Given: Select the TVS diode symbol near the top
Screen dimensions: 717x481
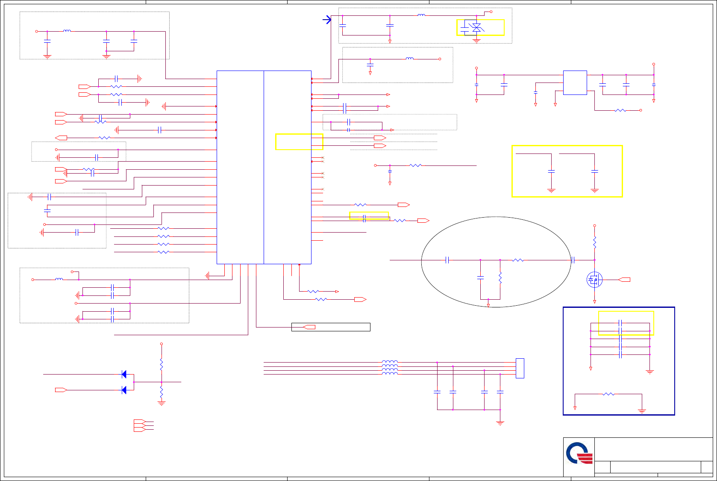Looking at the screenshot, I should point(476,27).
